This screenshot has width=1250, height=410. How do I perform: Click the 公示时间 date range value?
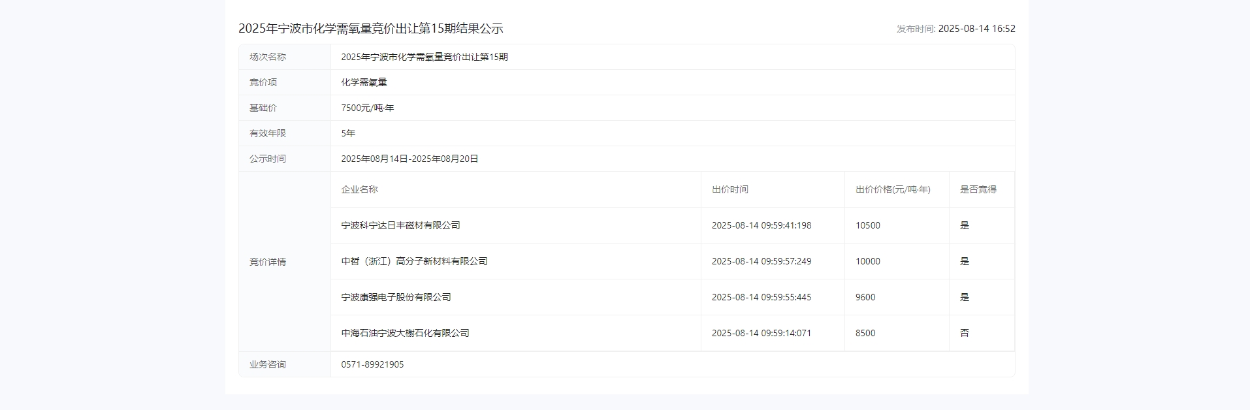click(409, 159)
